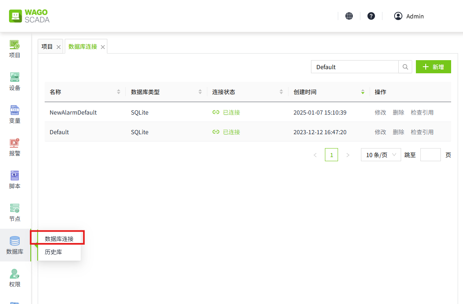Click 修改 for NewAlarmDefault row
The image size is (463, 304).
380,113
